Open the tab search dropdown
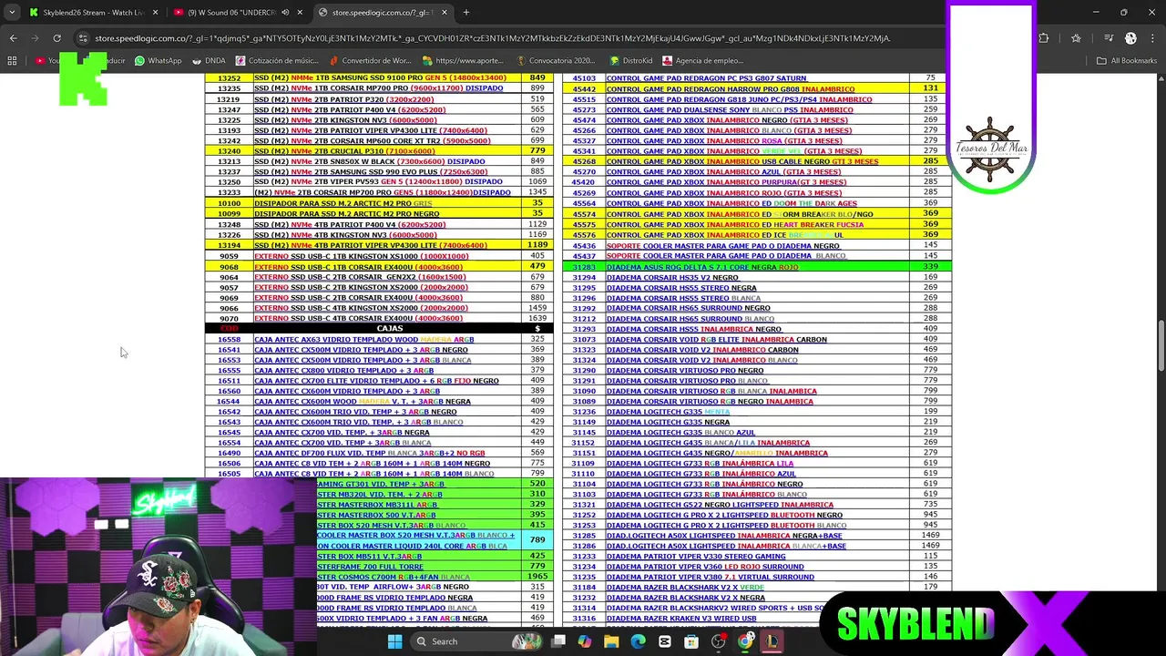1166x656 pixels. click(12, 13)
